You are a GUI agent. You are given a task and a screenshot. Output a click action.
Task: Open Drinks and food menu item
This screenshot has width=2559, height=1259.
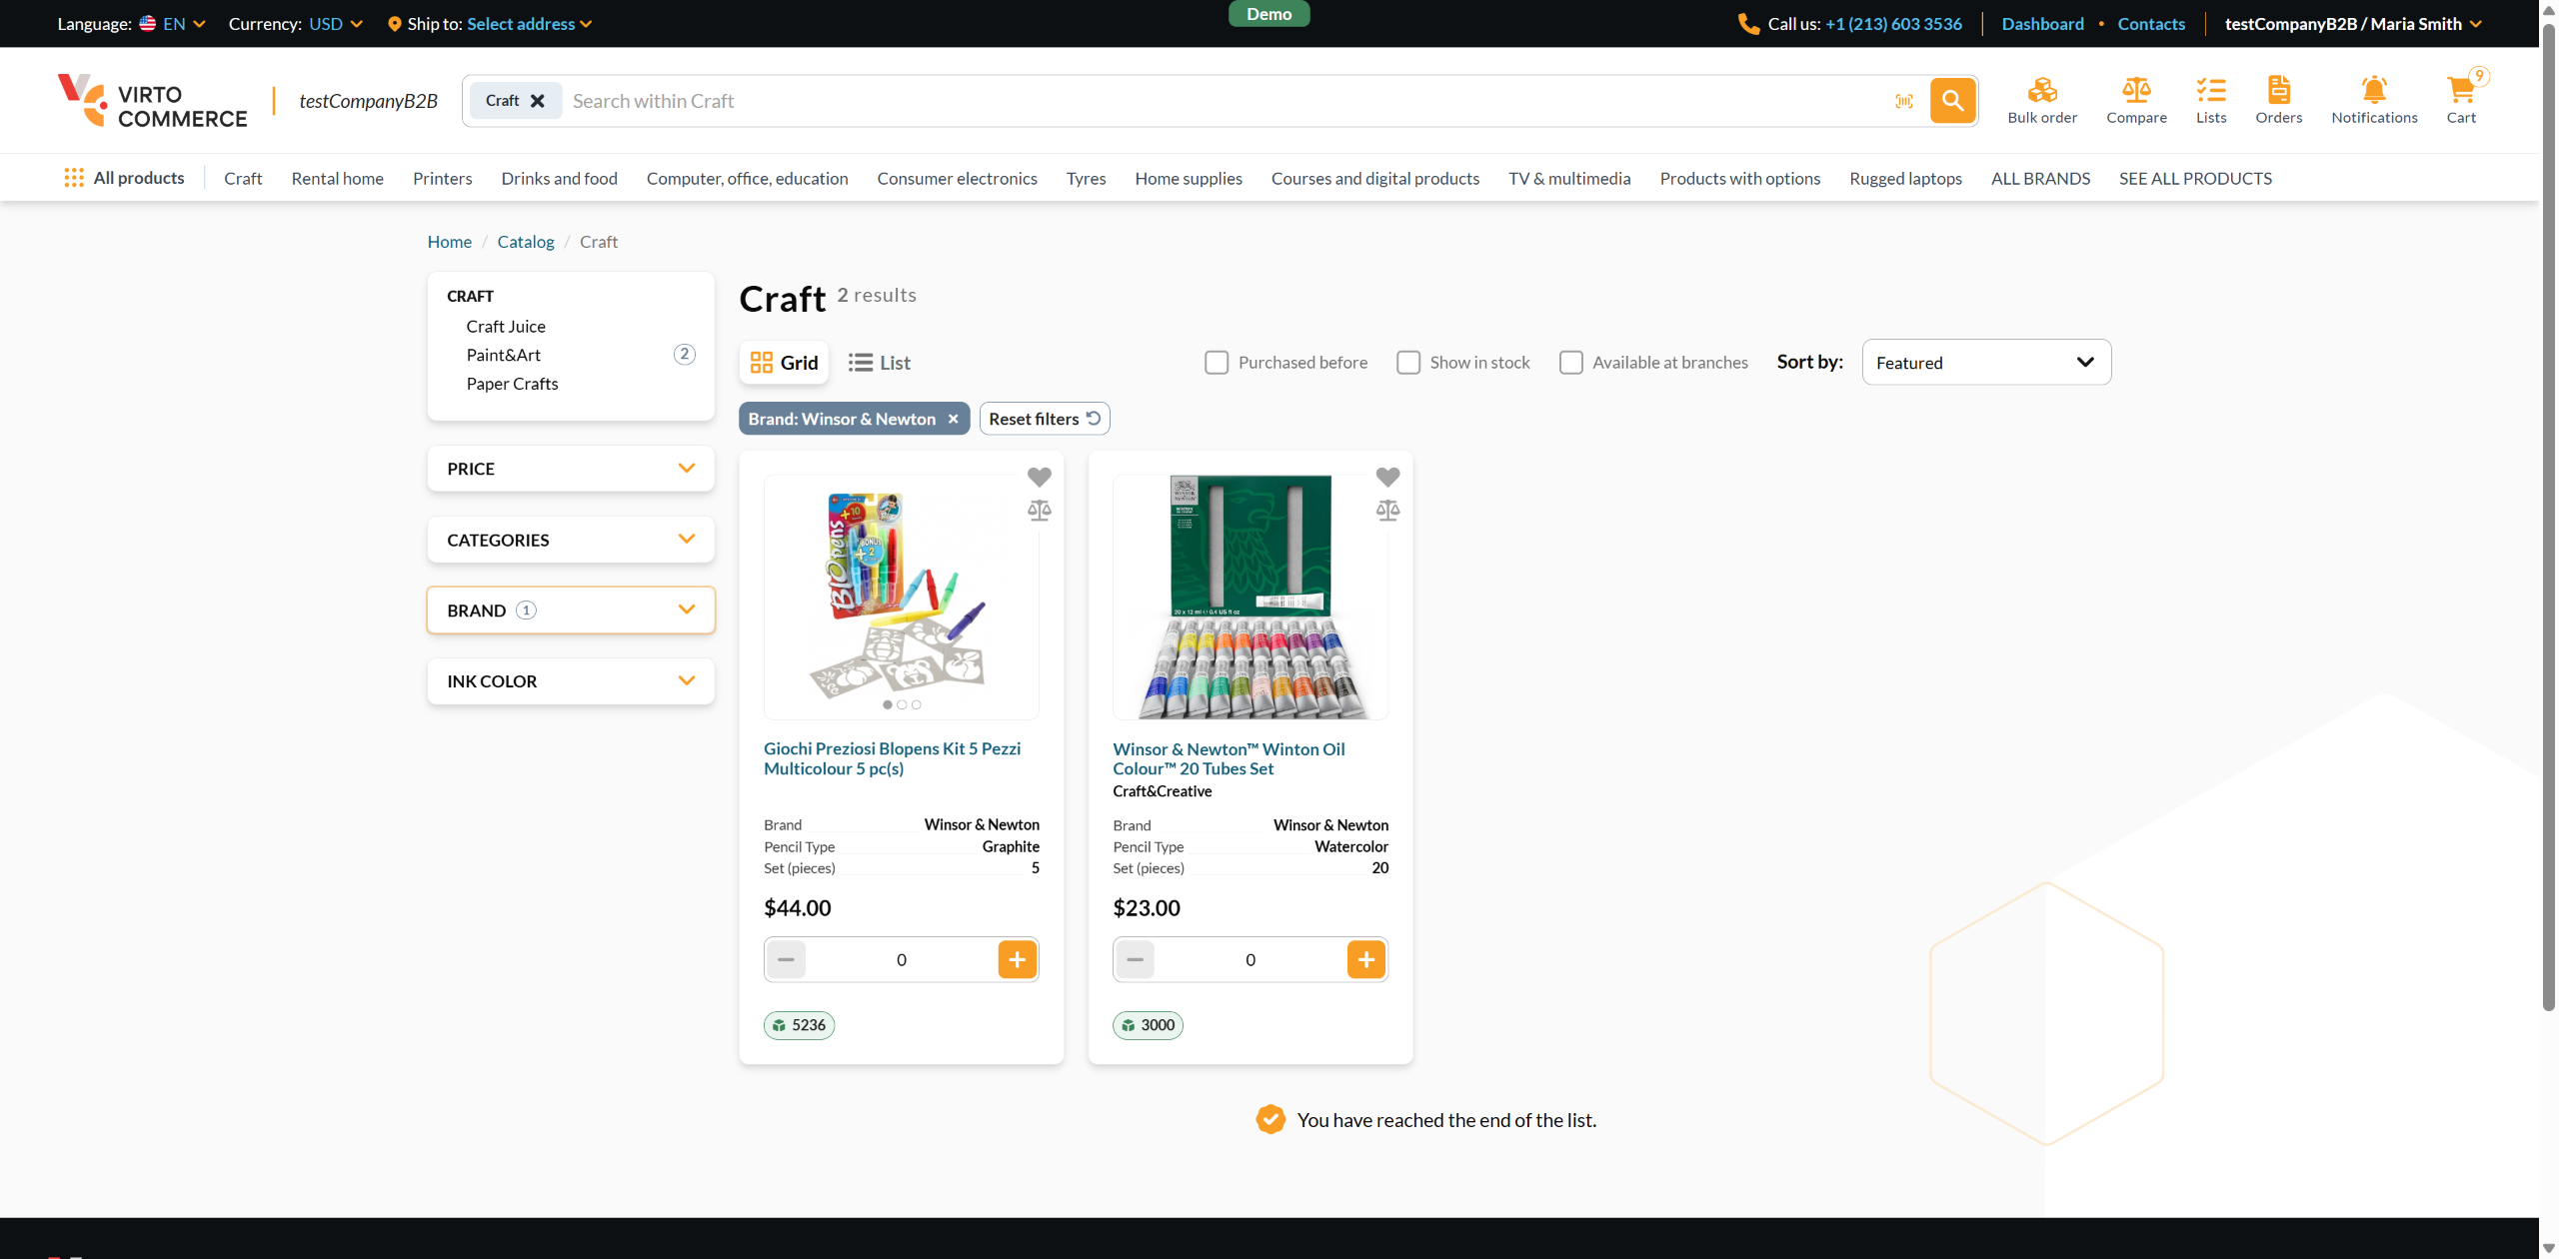tap(559, 179)
